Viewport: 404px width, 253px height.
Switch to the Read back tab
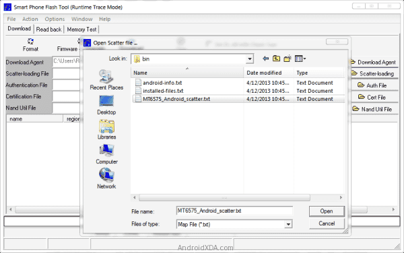48,30
